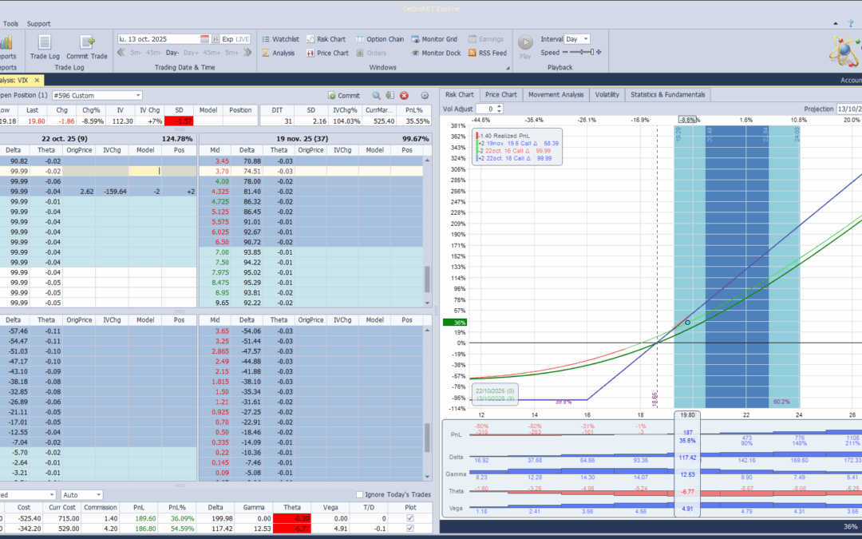Increase playback speed with plus icon
The image size is (862, 539).
tap(599, 52)
